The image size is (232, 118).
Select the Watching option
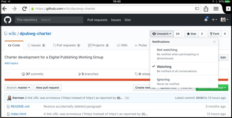(x=184, y=69)
